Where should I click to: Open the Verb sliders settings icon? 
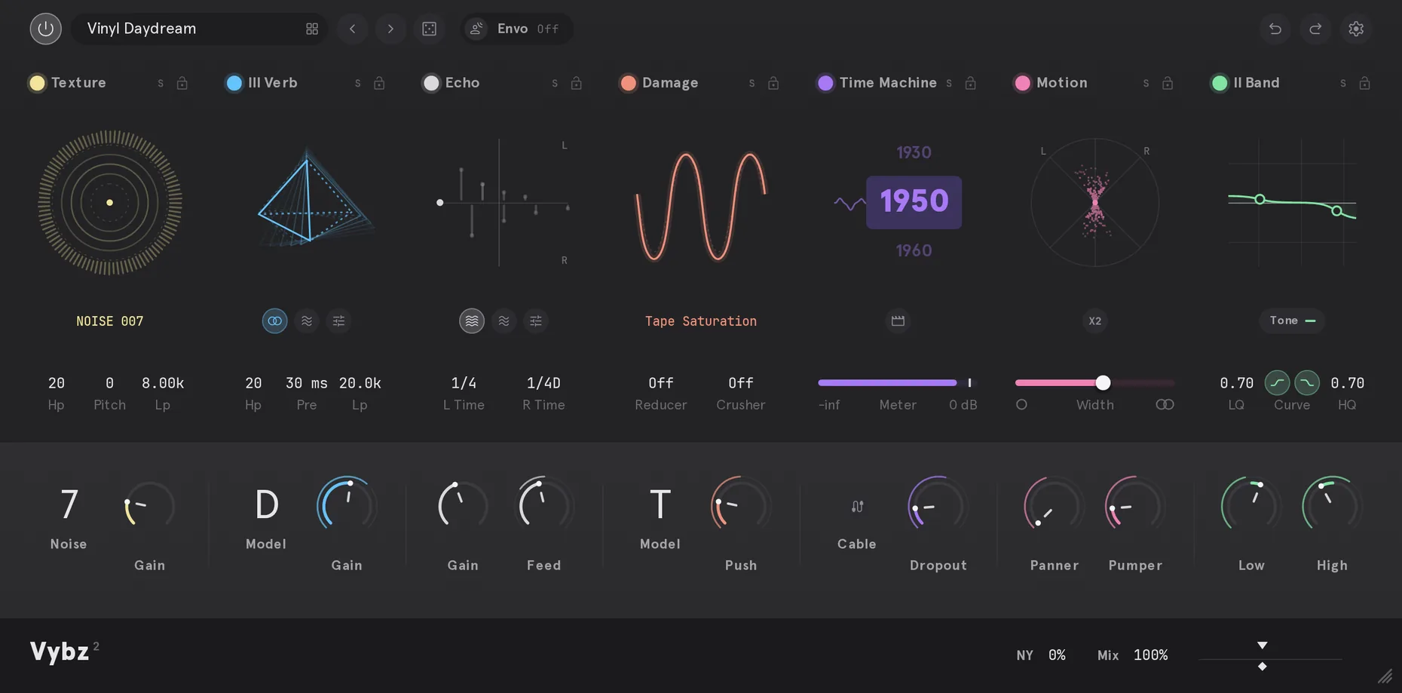338,321
